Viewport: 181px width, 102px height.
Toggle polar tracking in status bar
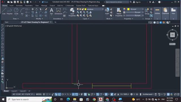pos(63,94)
